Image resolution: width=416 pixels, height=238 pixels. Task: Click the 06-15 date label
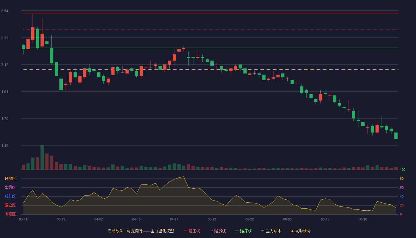pyautogui.click(x=325, y=219)
